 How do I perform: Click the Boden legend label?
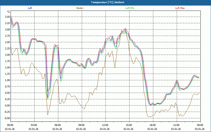click(80, 8)
